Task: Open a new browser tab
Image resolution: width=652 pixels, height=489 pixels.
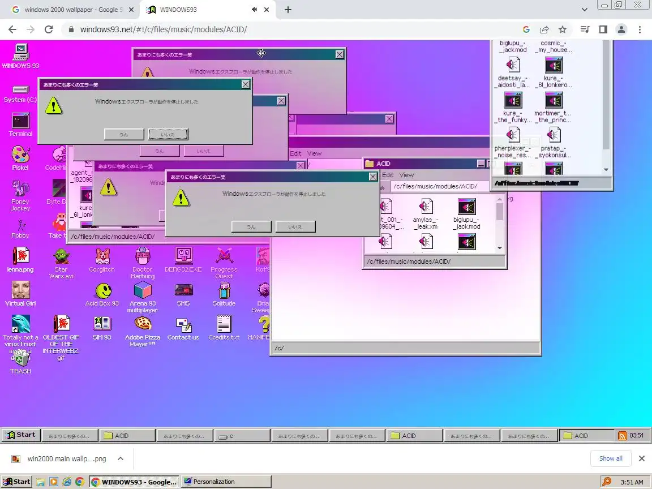Action: (288, 10)
